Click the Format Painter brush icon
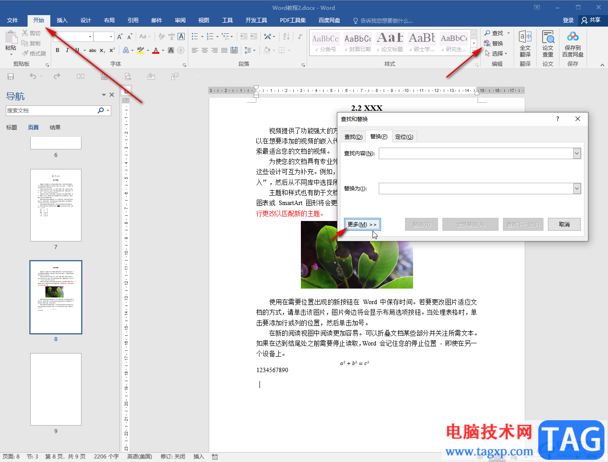This screenshot has height=462, width=608. point(25,53)
